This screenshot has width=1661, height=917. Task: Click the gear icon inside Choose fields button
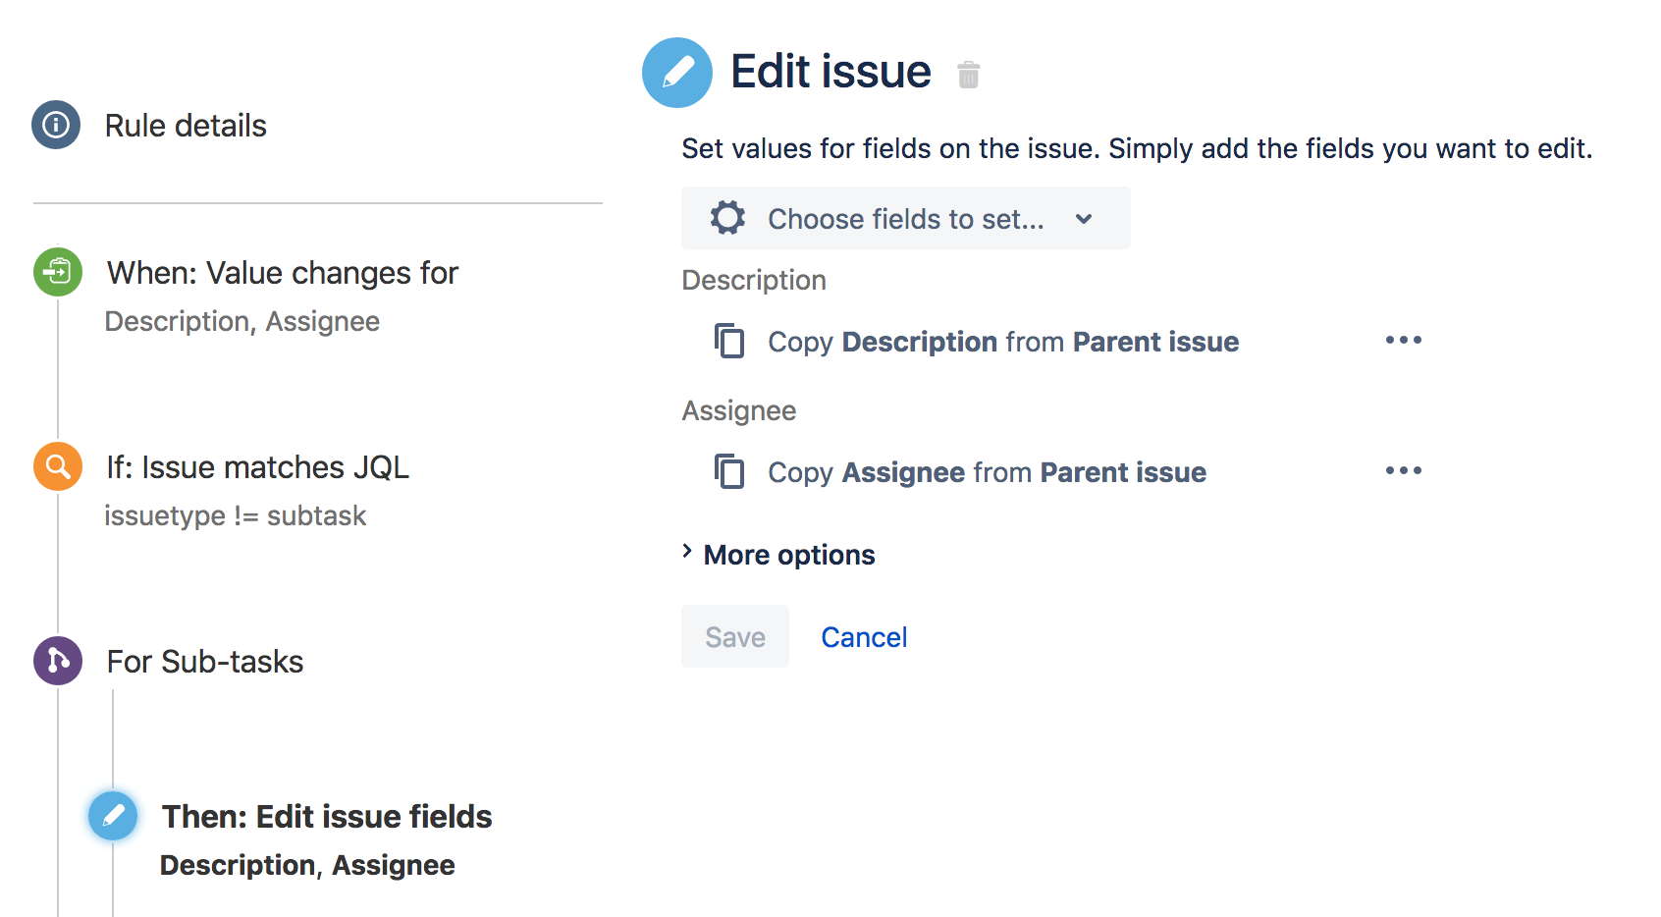coord(725,218)
